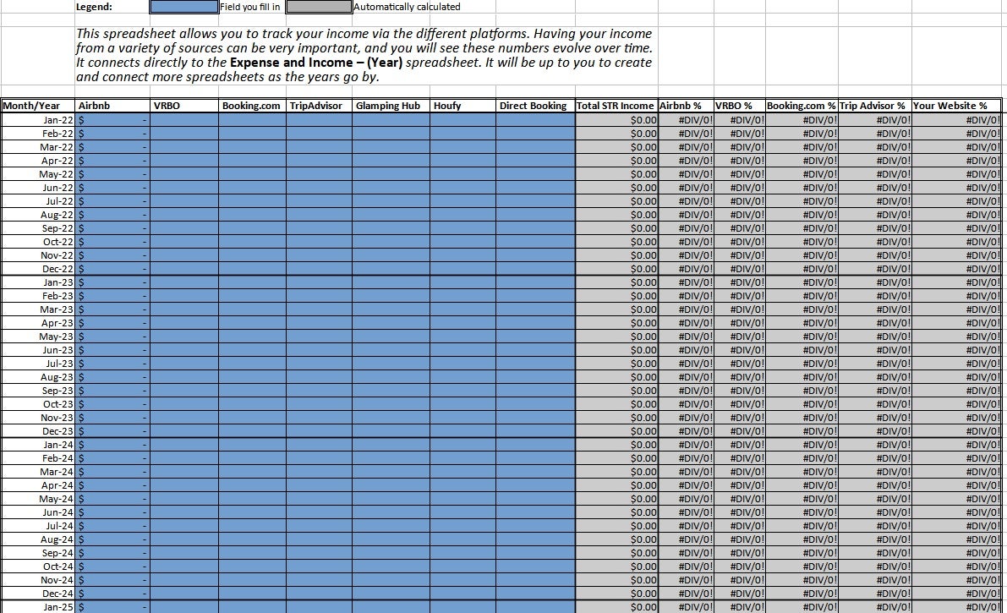
Task: Select the 'Trip Advisor %' column header
Action: tap(875, 106)
